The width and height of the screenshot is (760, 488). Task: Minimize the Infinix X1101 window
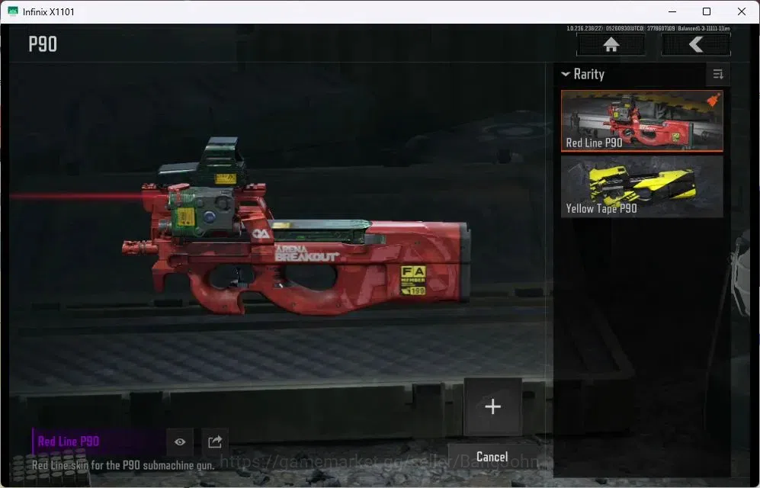coord(672,11)
